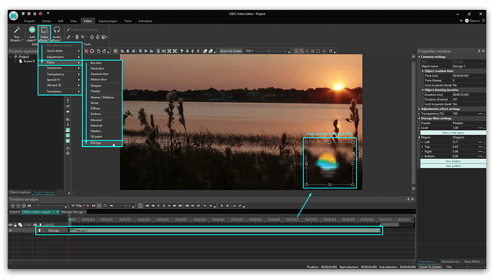Pin the Properties window

click(479, 51)
